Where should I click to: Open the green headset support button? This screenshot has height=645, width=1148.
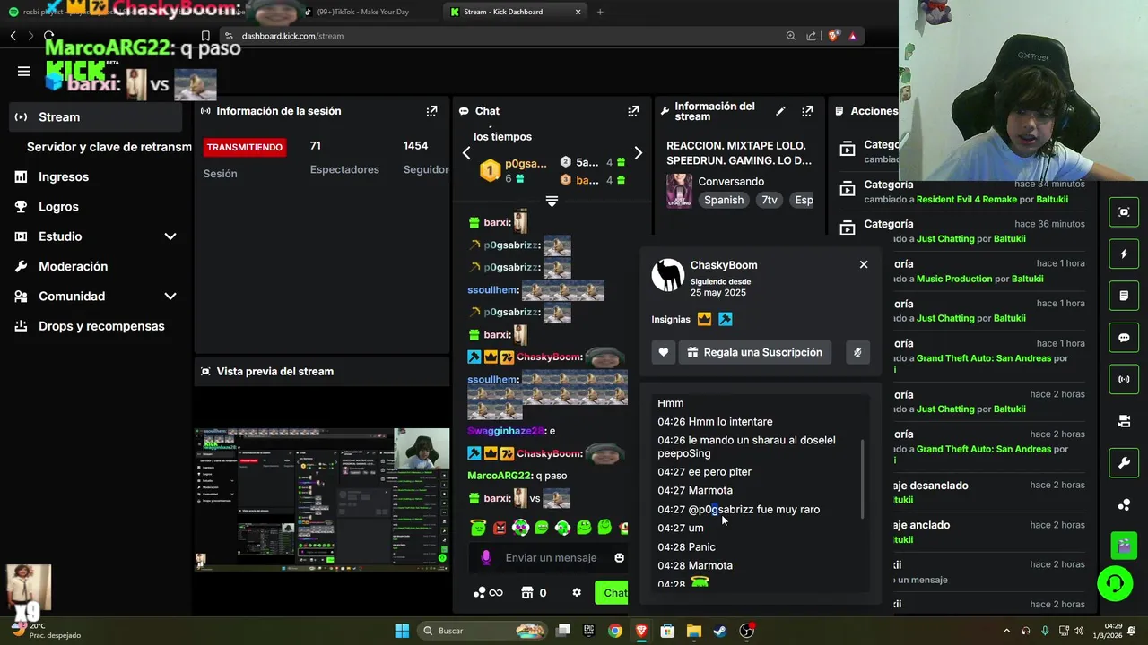pos(1115,584)
